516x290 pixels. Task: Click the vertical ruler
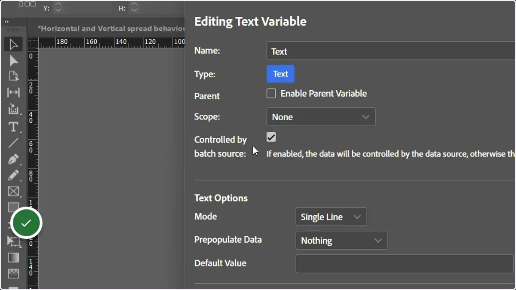tap(33, 168)
